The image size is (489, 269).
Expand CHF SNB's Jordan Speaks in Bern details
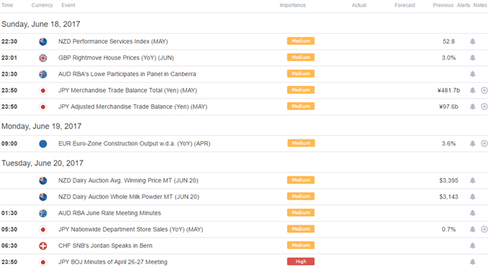coord(244,245)
